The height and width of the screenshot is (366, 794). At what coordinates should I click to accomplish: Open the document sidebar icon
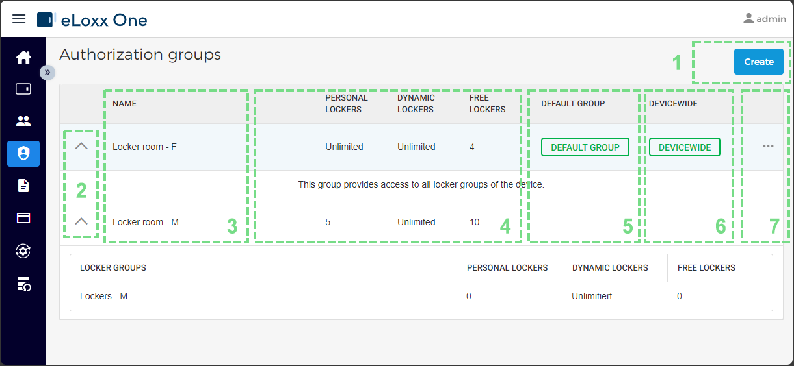click(23, 186)
